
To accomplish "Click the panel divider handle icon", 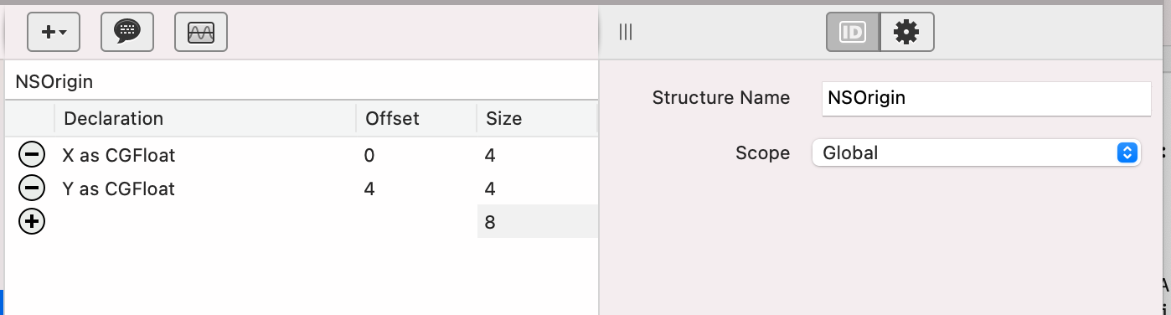I will coord(626,32).
